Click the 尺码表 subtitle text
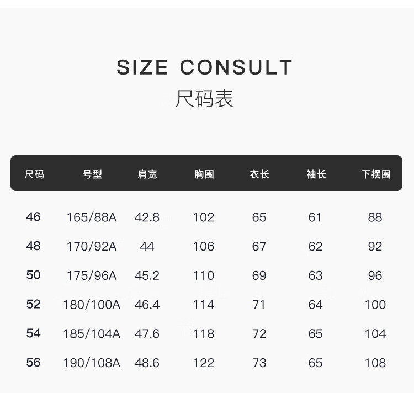This screenshot has width=414, height=393. click(x=204, y=98)
